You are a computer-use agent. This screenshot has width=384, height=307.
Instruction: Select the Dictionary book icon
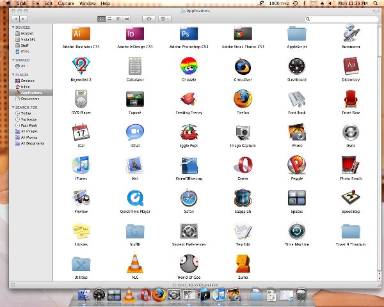(351, 66)
